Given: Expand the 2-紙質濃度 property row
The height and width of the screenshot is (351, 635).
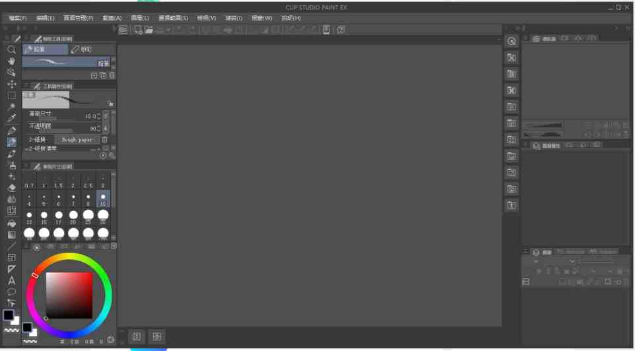Looking at the screenshot, I should pyautogui.click(x=26, y=149).
